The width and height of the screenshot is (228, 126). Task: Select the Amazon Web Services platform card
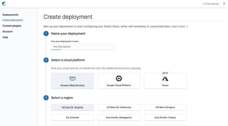[72, 81]
